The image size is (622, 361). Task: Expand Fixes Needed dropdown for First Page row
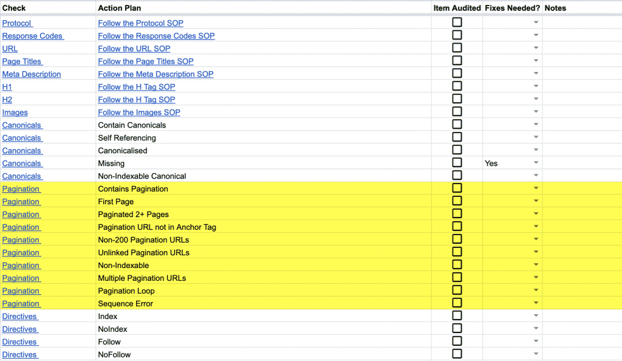point(536,201)
